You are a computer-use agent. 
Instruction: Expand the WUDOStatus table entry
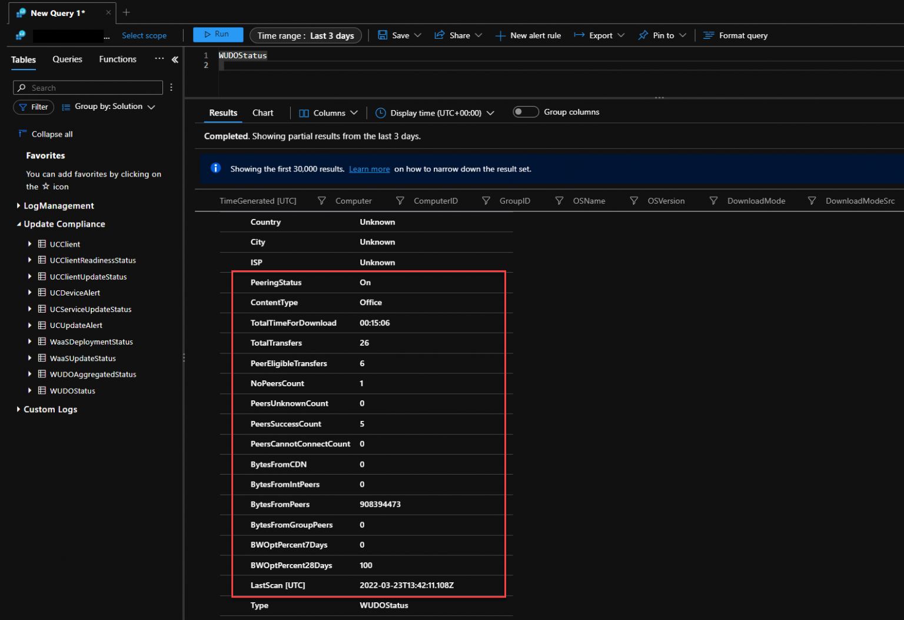(30, 390)
